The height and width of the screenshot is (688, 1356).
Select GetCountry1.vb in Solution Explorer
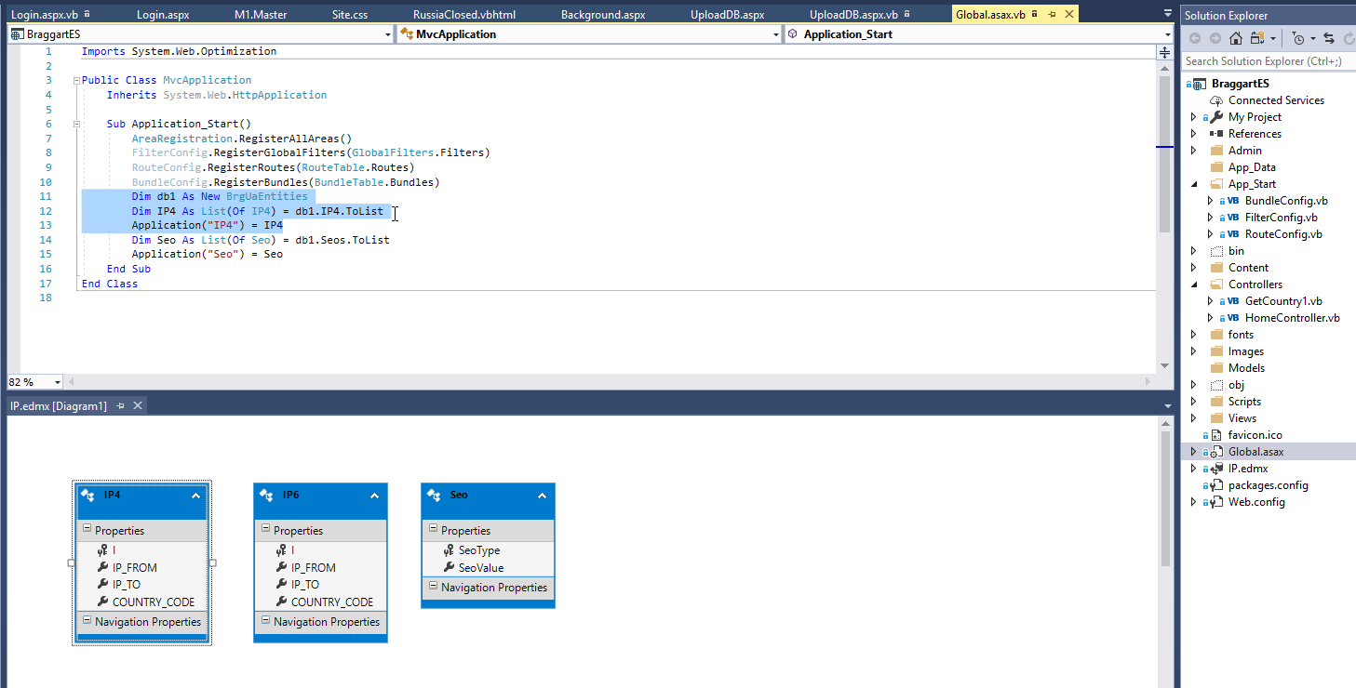tap(1283, 301)
